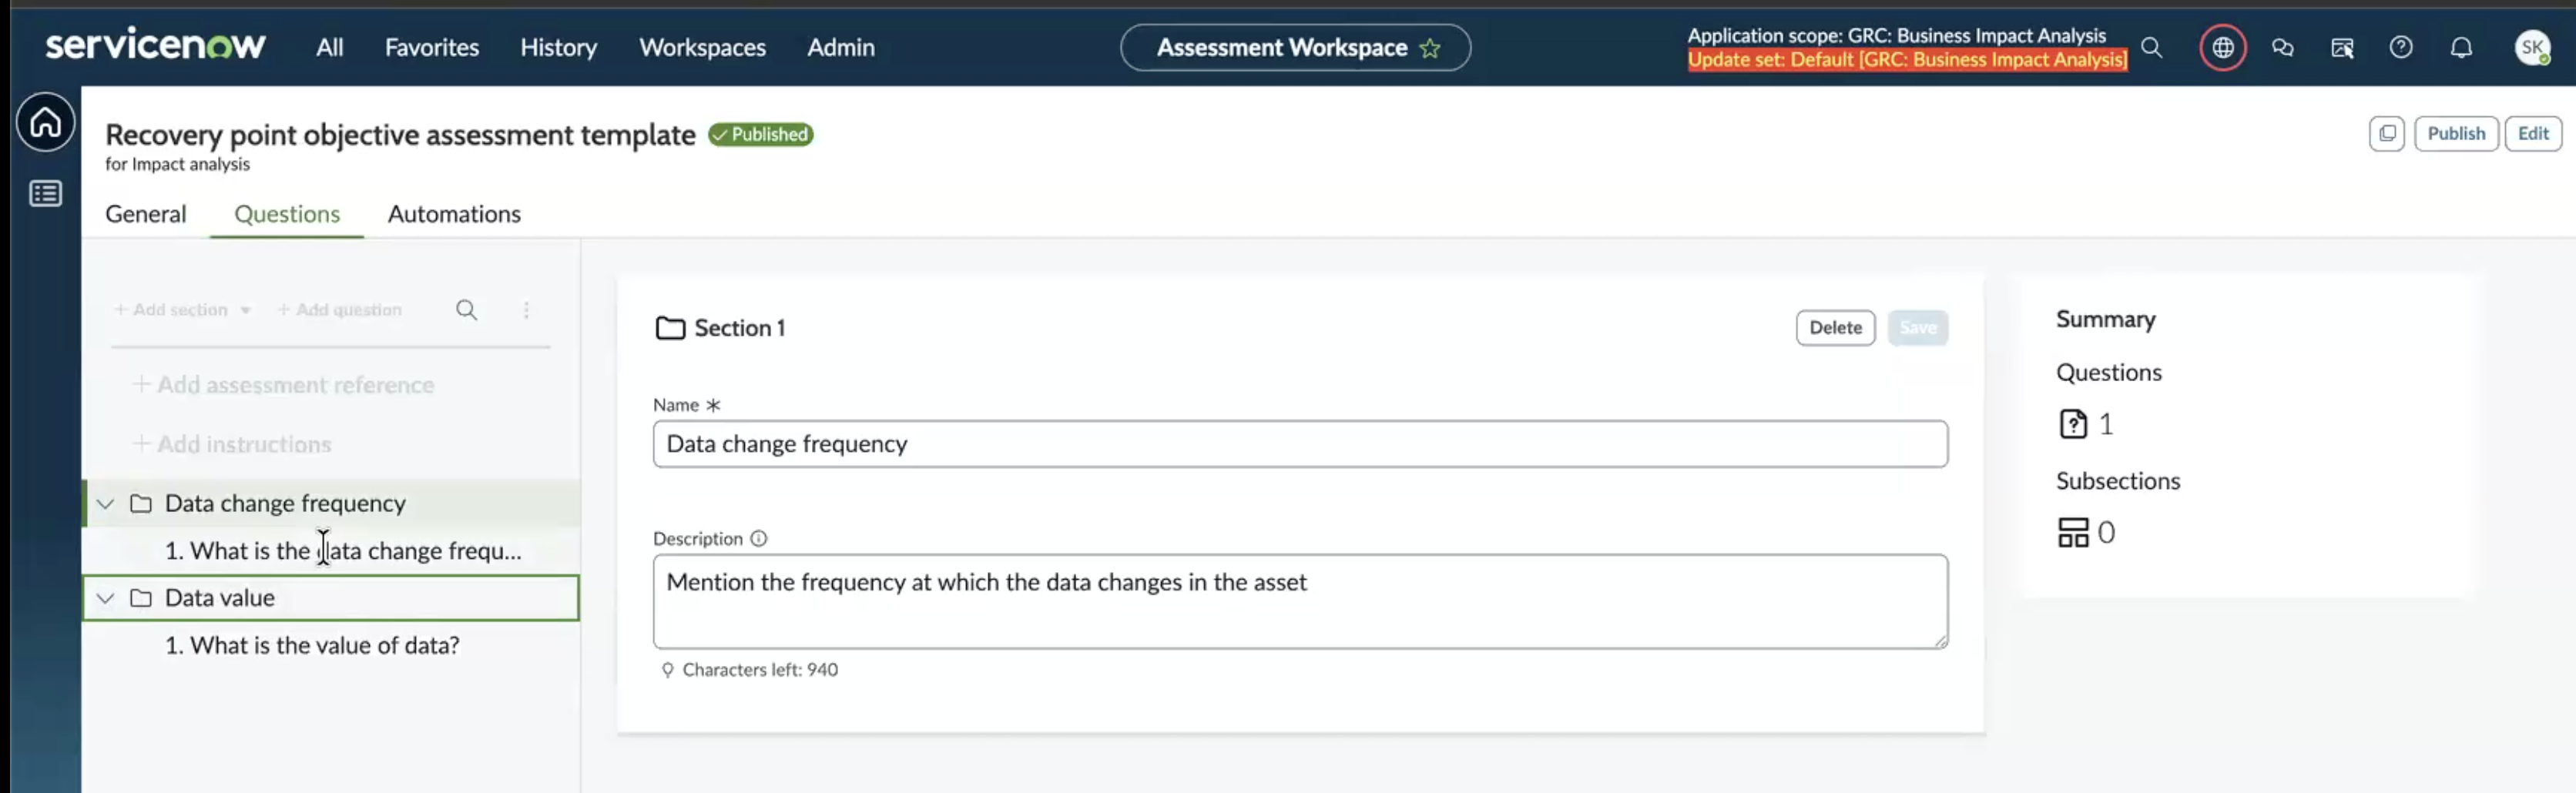
Task: Collapse the Data value section
Action: pos(105,598)
